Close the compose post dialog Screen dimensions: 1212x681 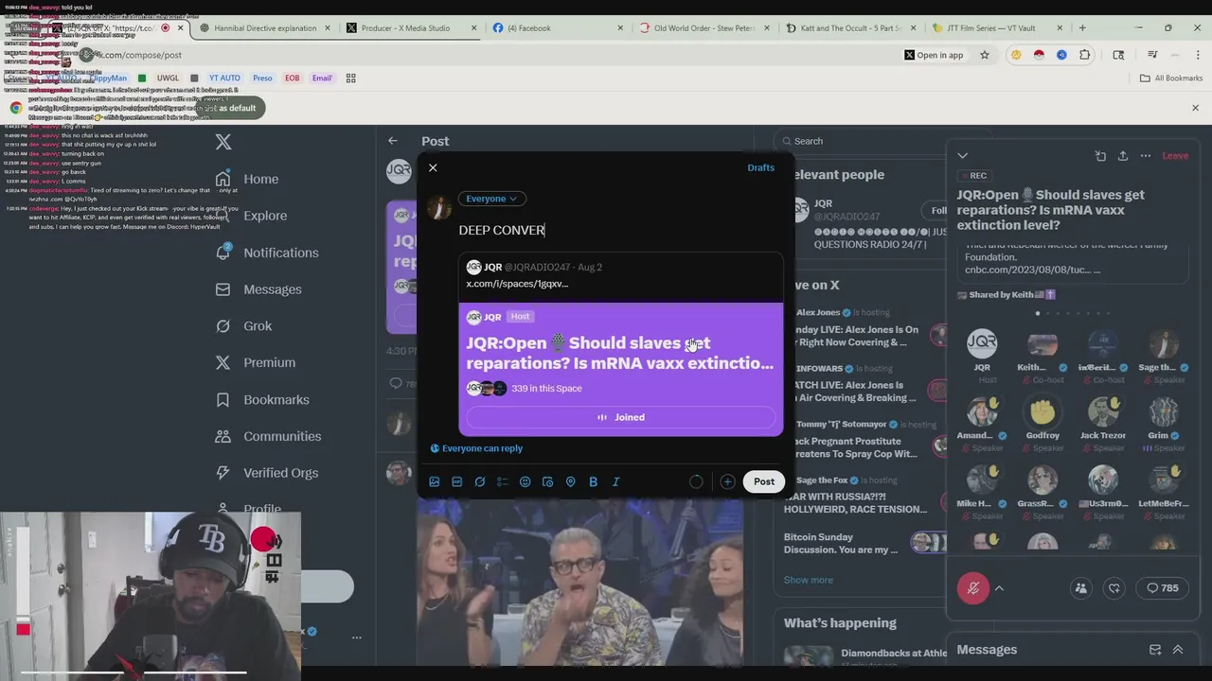433,167
